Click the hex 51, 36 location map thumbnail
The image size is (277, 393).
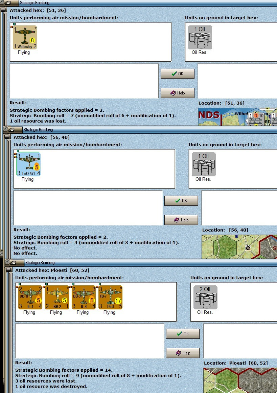coord(237,116)
